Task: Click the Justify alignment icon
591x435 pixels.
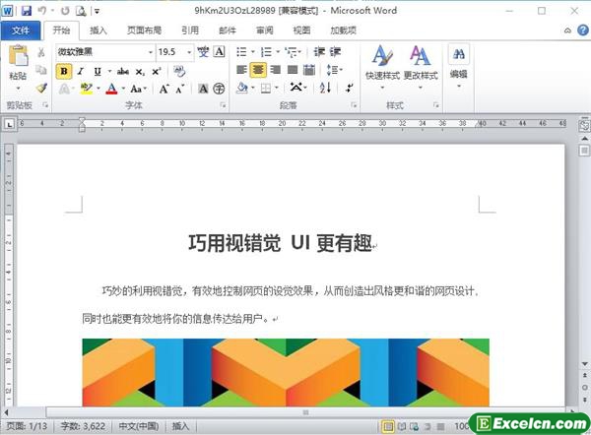Action: pos(293,70)
